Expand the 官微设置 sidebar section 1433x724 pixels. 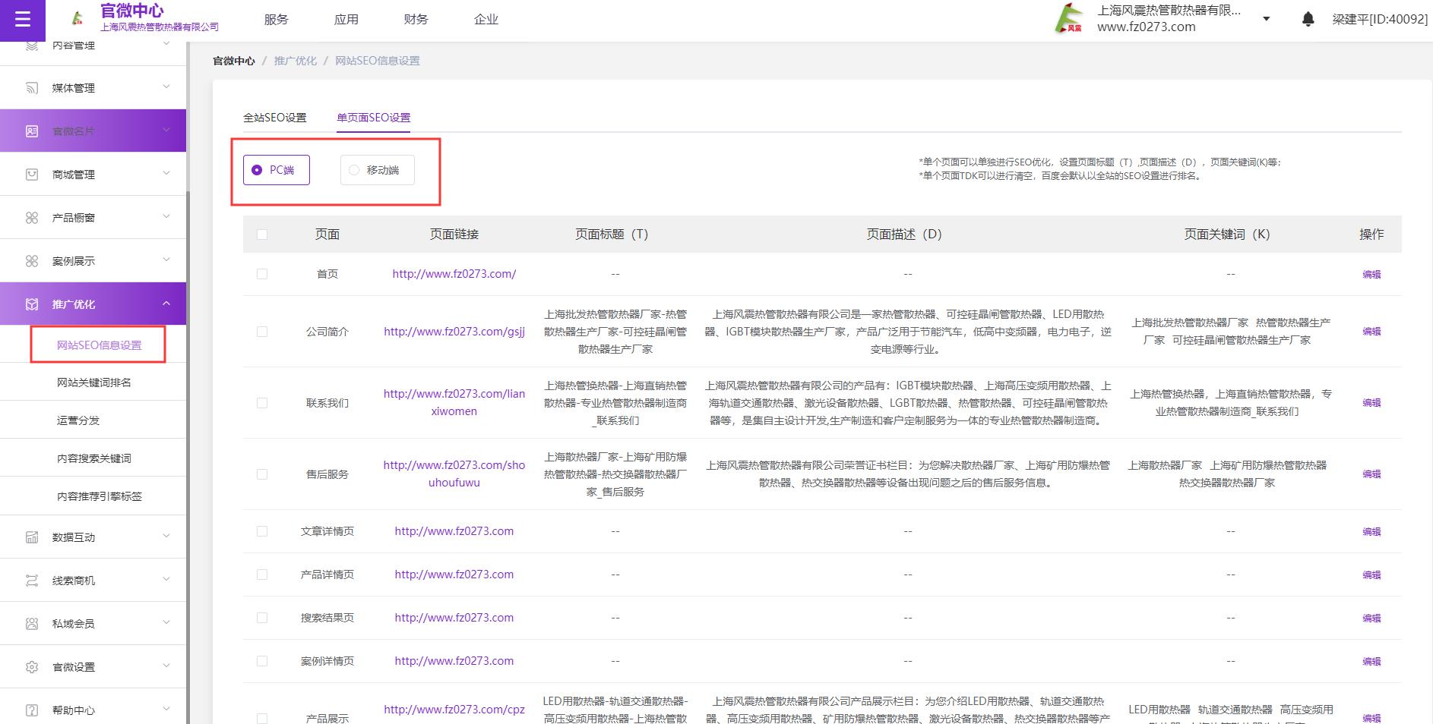pos(166,666)
